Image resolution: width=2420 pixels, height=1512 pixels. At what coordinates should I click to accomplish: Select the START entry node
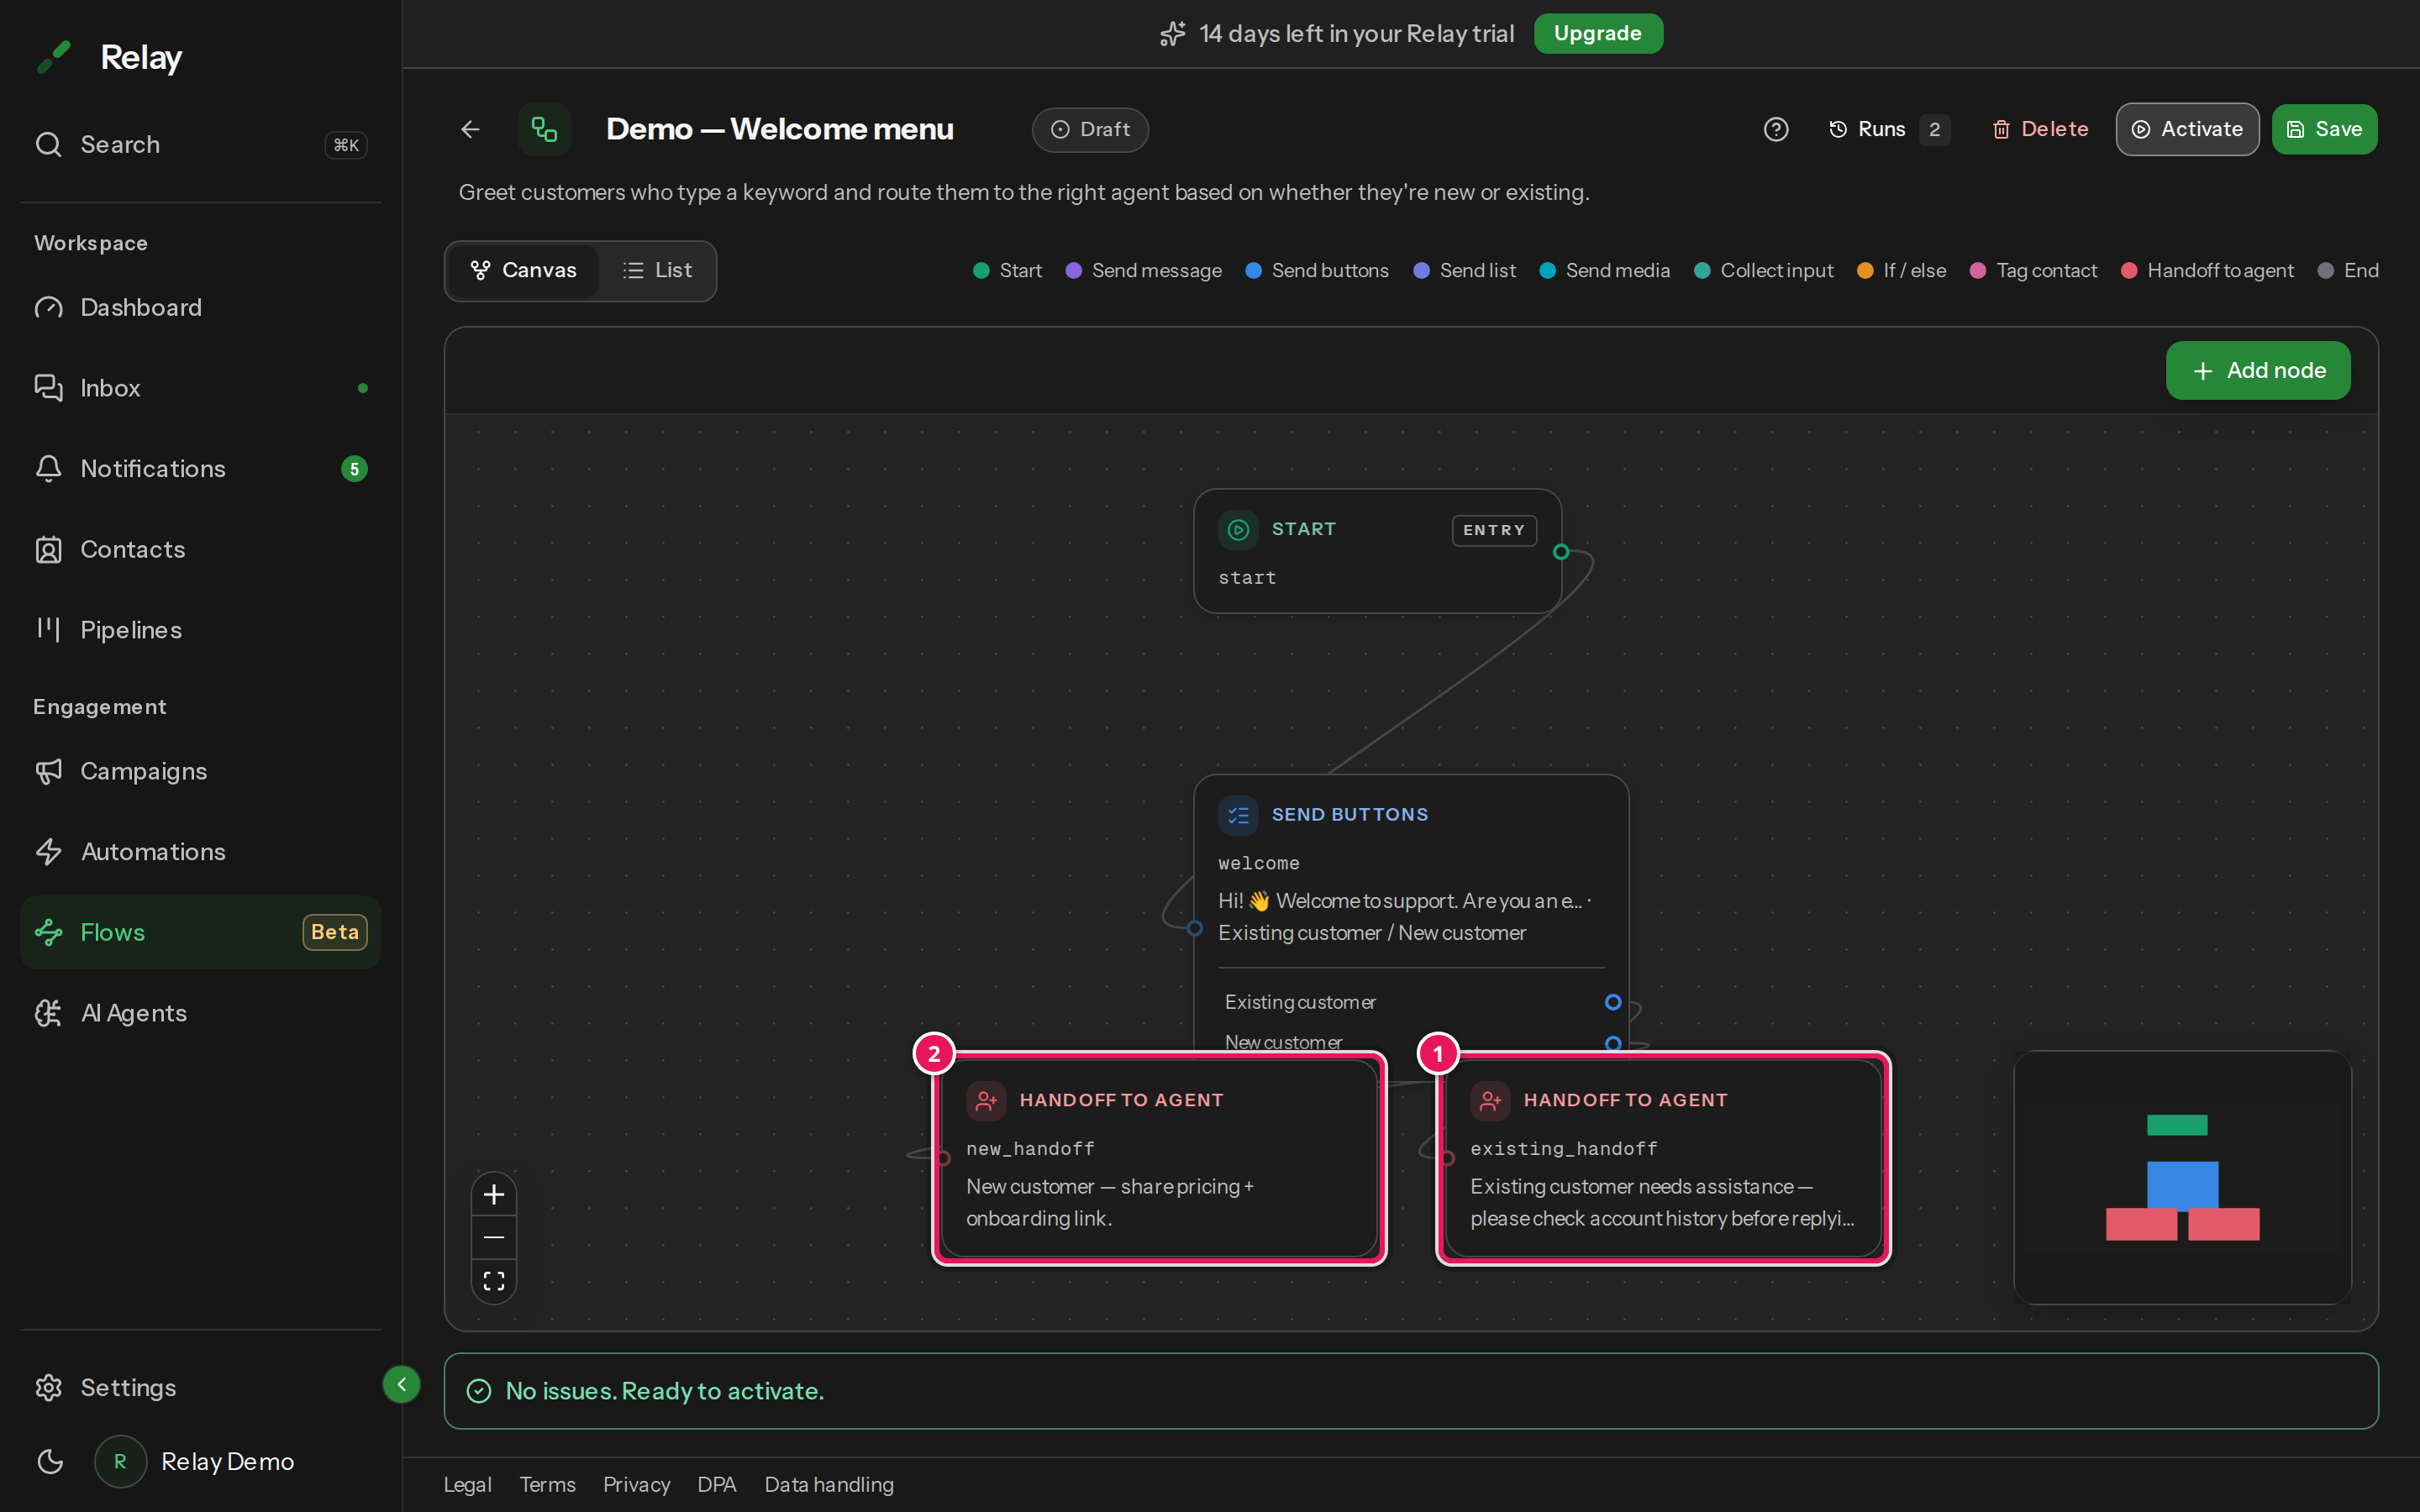click(x=1377, y=551)
